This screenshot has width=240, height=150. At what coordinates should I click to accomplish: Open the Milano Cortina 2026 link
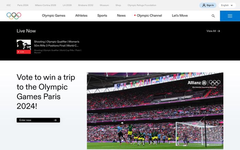(x=46, y=5)
